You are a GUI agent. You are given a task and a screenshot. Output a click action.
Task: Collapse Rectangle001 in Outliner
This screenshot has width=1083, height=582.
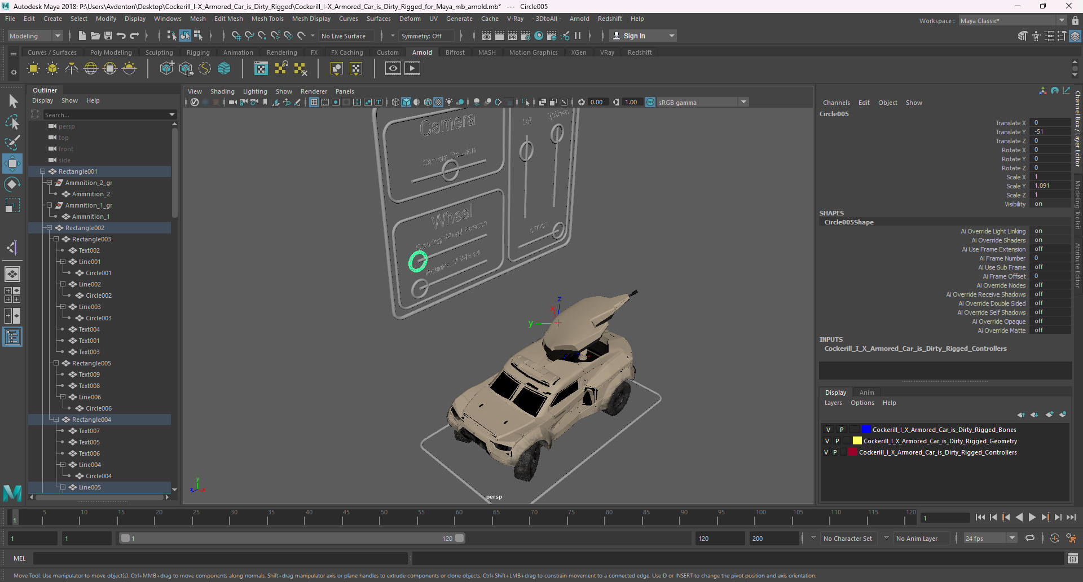click(42, 171)
